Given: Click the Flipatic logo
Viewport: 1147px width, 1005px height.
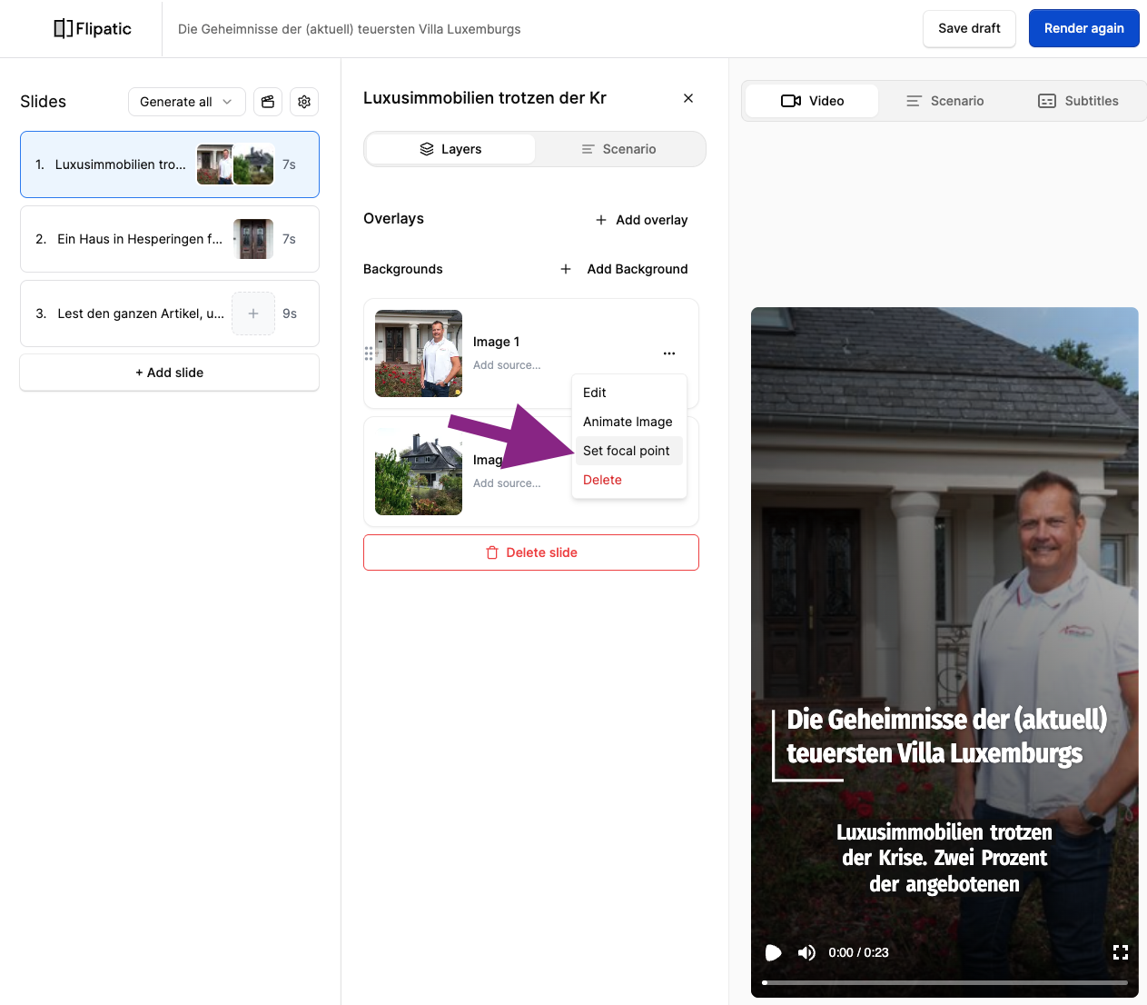Looking at the screenshot, I should 93,28.
